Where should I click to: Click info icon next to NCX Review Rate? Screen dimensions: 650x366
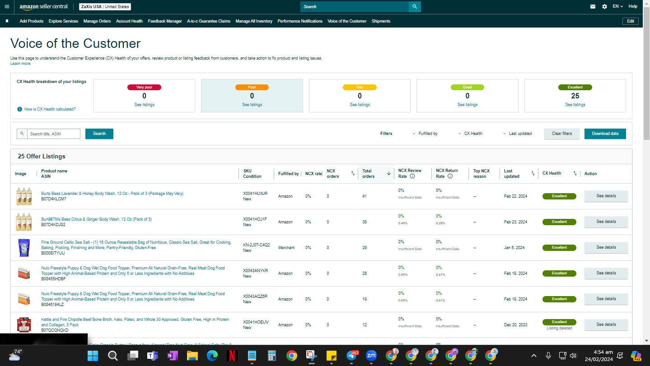[412, 176]
